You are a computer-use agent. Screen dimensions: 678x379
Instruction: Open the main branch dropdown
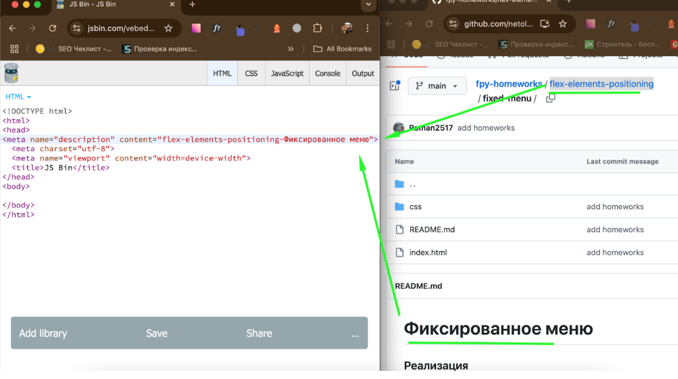coord(437,86)
